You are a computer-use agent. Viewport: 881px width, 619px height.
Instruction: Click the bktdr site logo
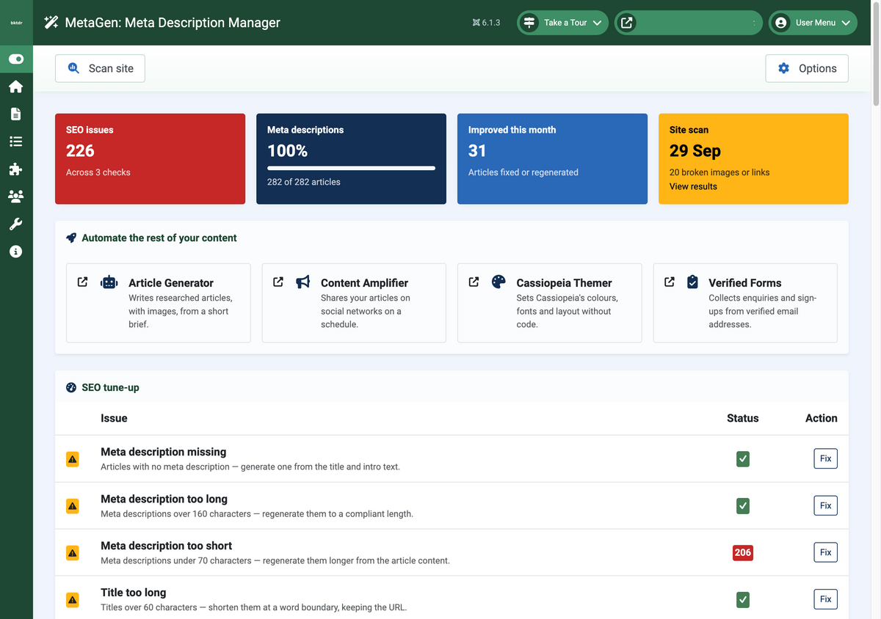pos(16,23)
